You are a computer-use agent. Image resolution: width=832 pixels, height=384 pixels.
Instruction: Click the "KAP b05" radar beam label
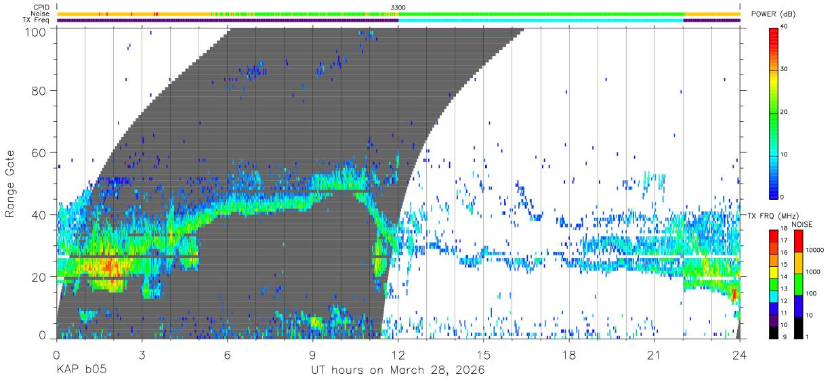[x=81, y=370]
